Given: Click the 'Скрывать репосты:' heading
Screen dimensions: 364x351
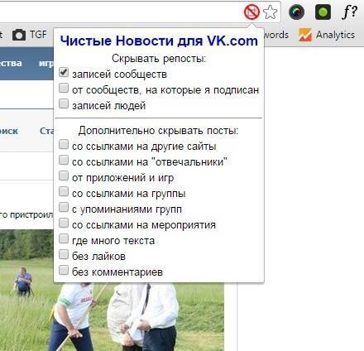Looking at the screenshot, I should (159, 59).
